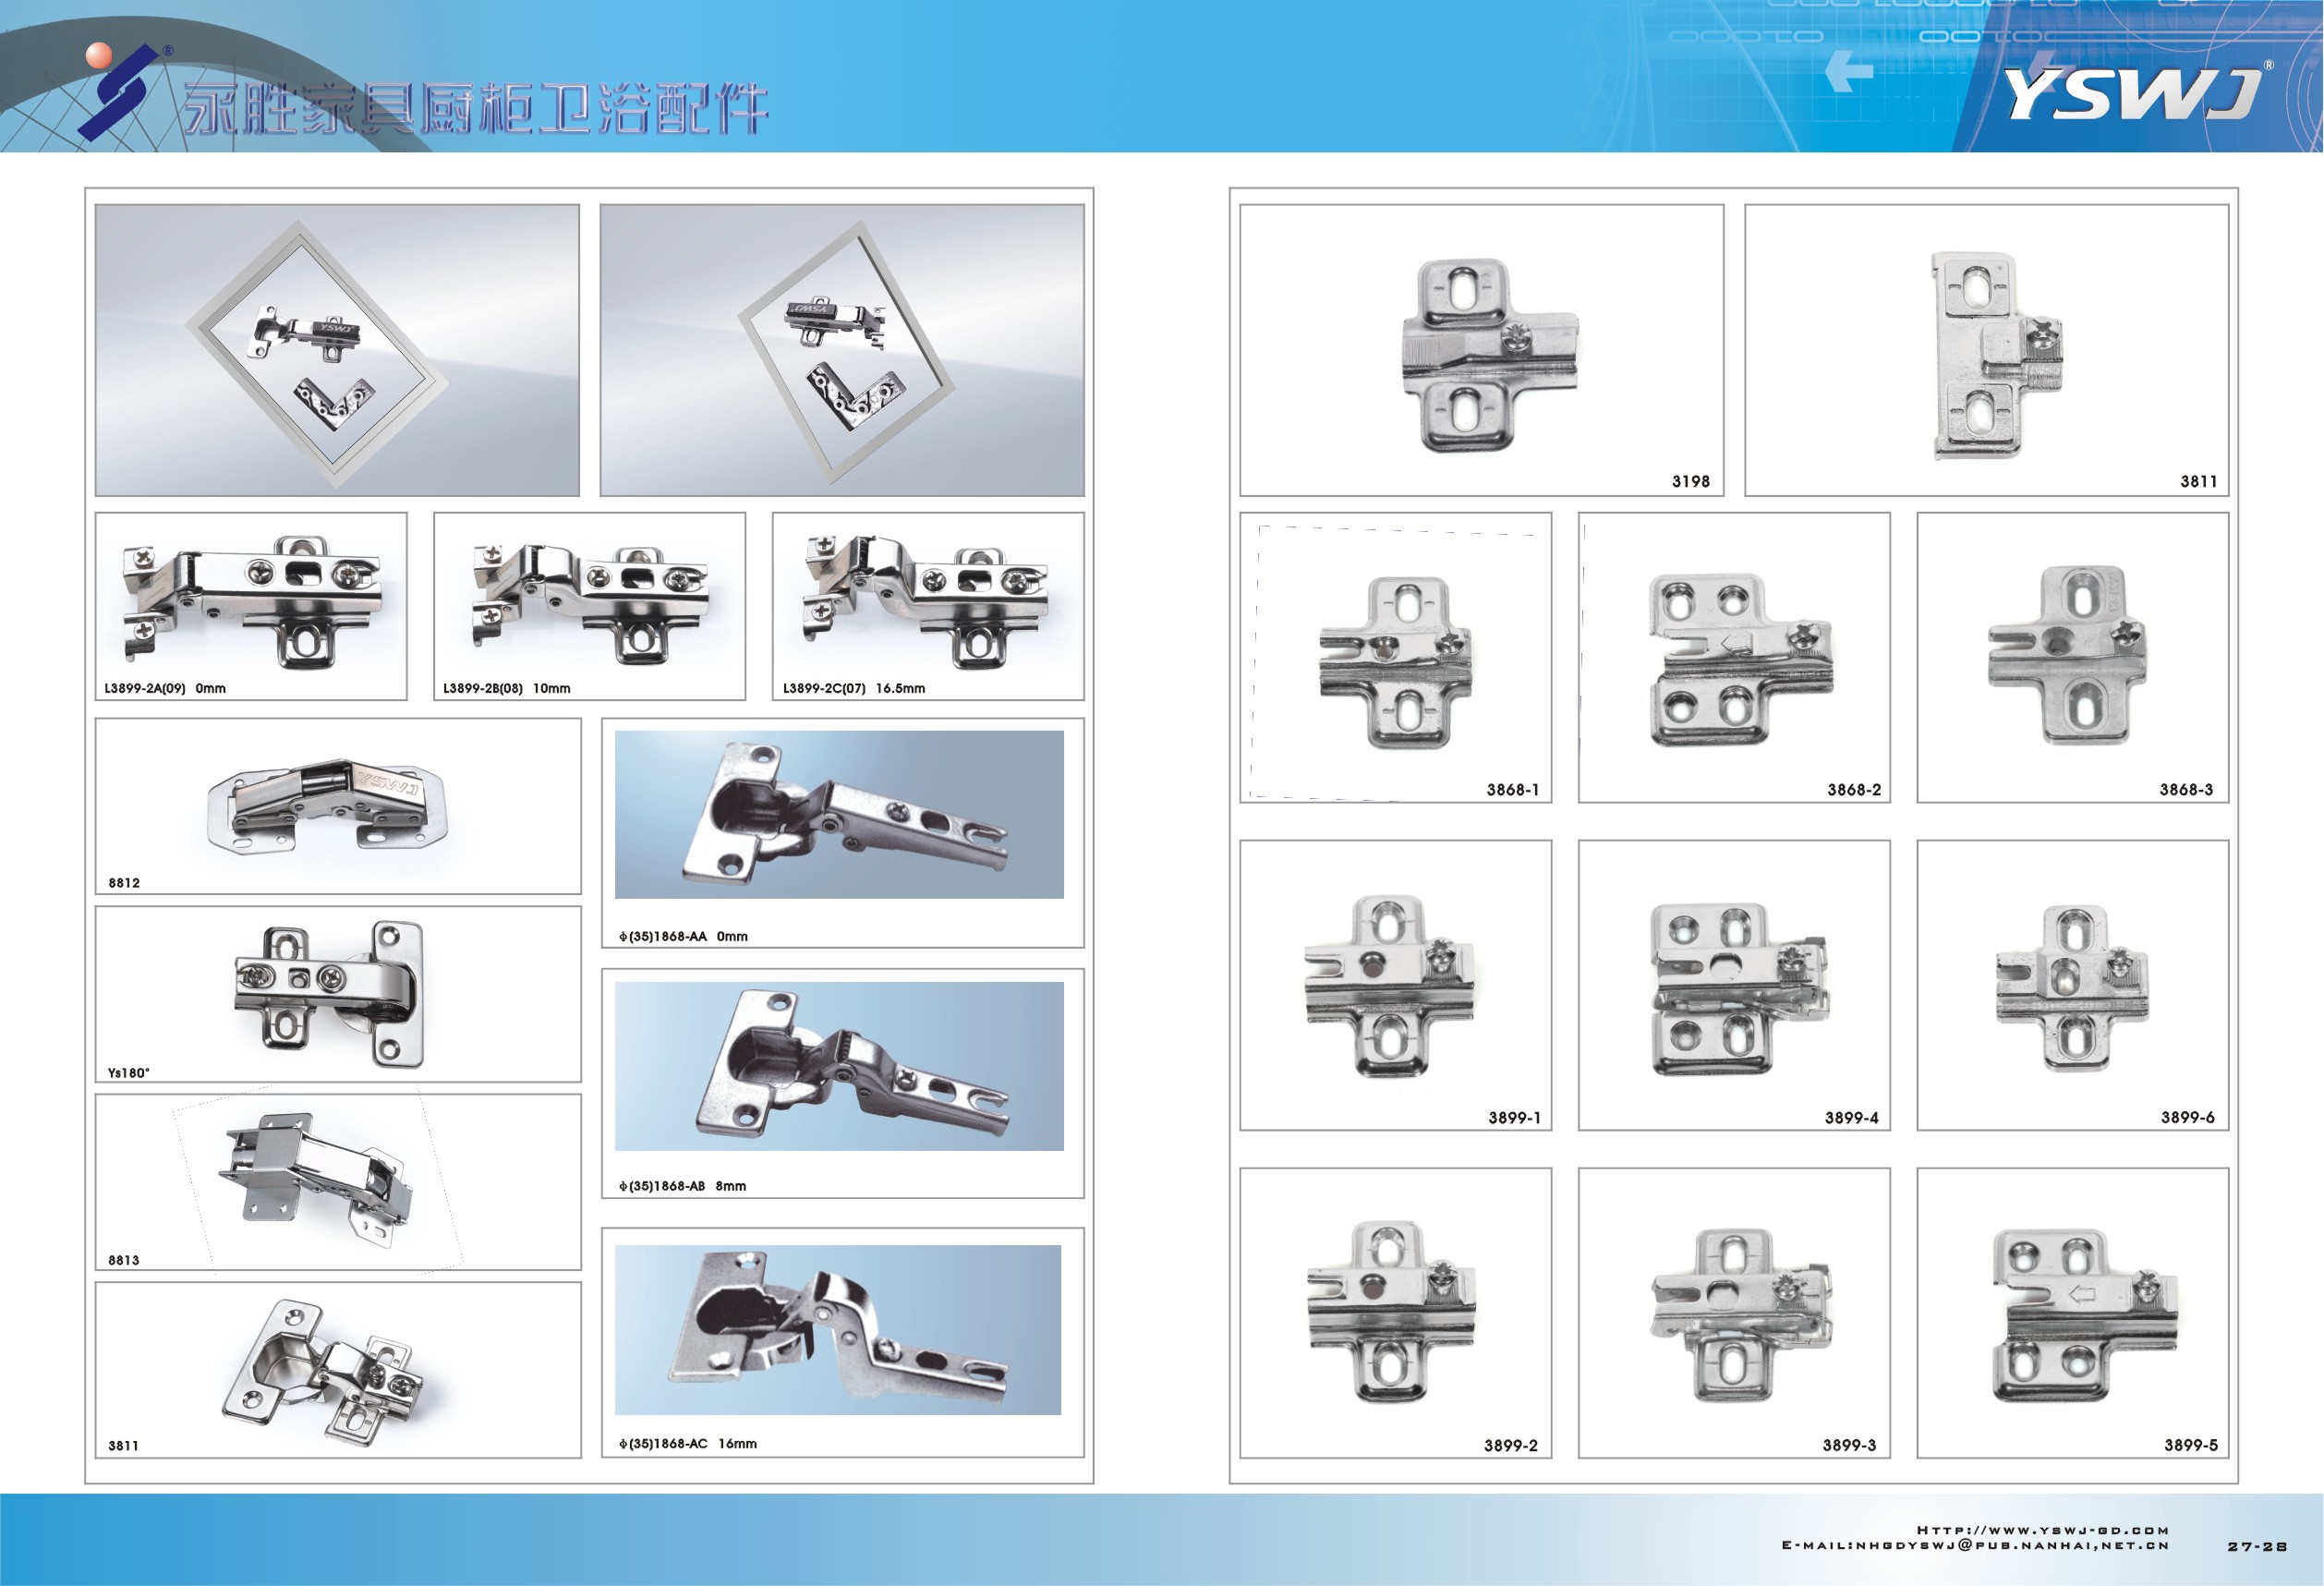The width and height of the screenshot is (2324, 1586).
Task: Click the label "8812"
Action: (x=124, y=883)
